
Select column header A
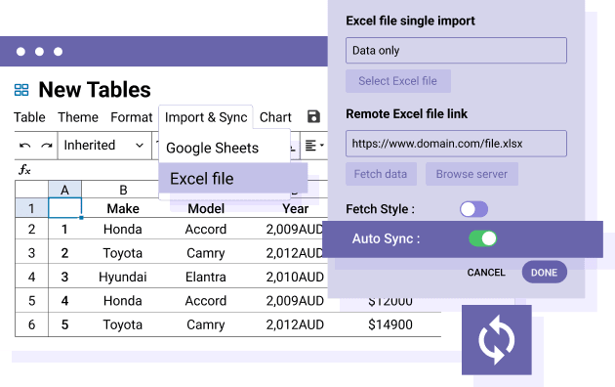pyautogui.click(x=65, y=190)
